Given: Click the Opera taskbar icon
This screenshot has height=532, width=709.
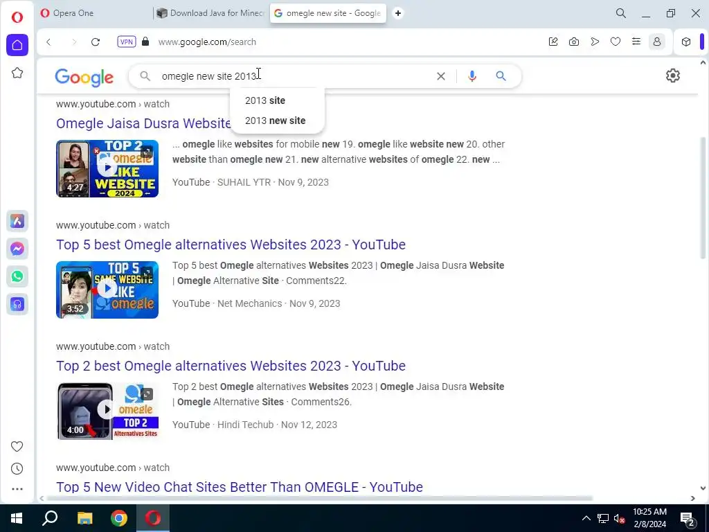Looking at the screenshot, I should pyautogui.click(x=153, y=518).
